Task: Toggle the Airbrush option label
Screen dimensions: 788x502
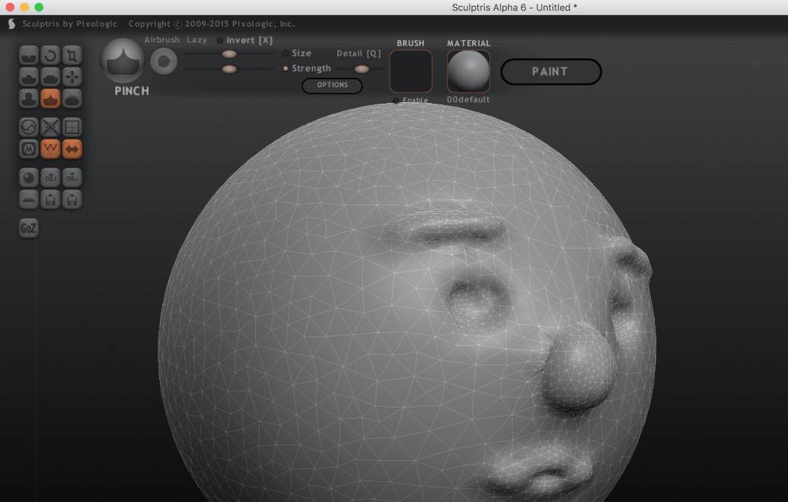Action: point(162,39)
